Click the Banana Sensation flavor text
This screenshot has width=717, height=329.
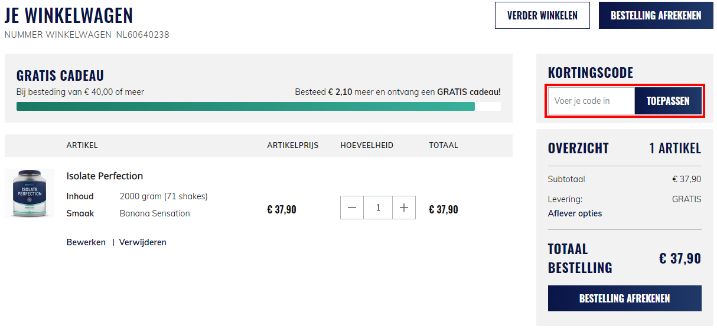tap(155, 213)
